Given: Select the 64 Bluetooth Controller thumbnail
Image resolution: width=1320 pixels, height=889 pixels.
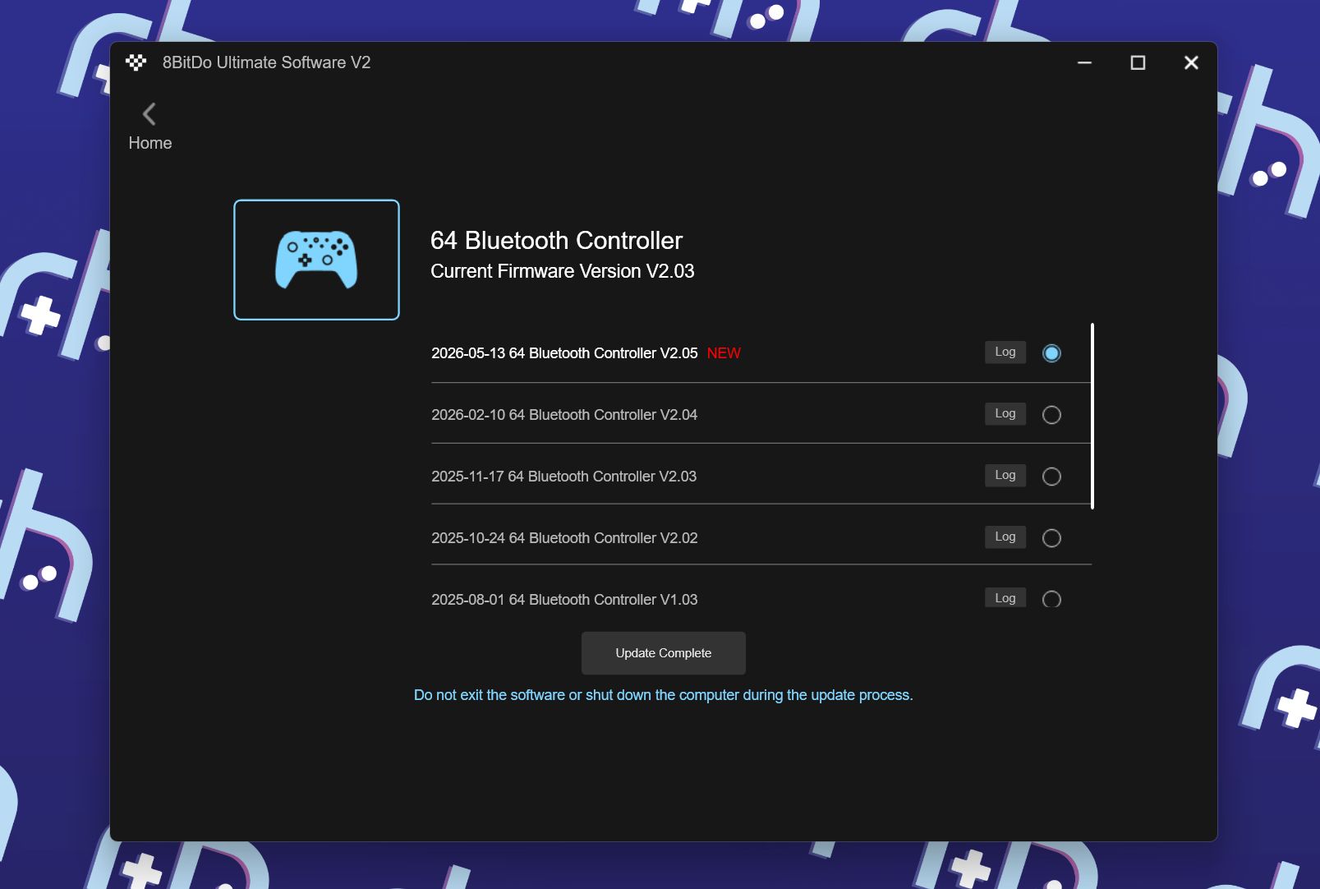Looking at the screenshot, I should tap(316, 260).
